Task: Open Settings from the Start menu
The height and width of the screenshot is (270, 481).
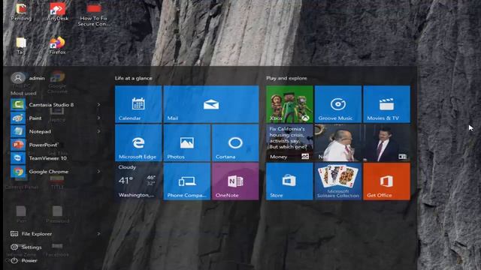Action: coord(26,247)
